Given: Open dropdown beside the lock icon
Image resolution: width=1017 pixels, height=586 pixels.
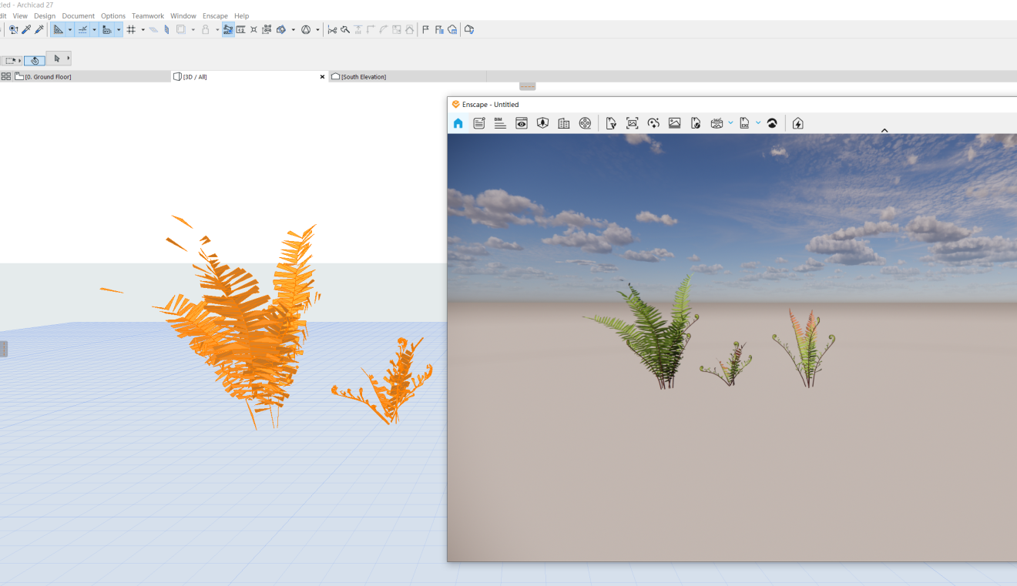Looking at the screenshot, I should coord(217,29).
